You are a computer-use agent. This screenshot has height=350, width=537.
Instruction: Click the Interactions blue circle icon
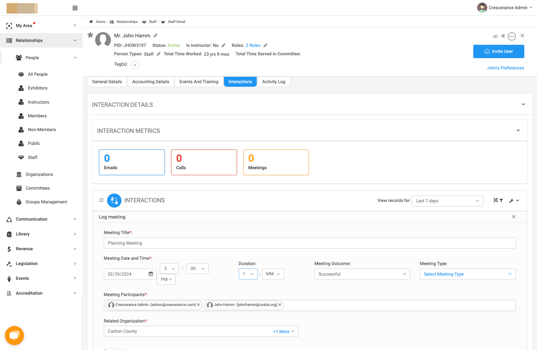[x=114, y=201]
